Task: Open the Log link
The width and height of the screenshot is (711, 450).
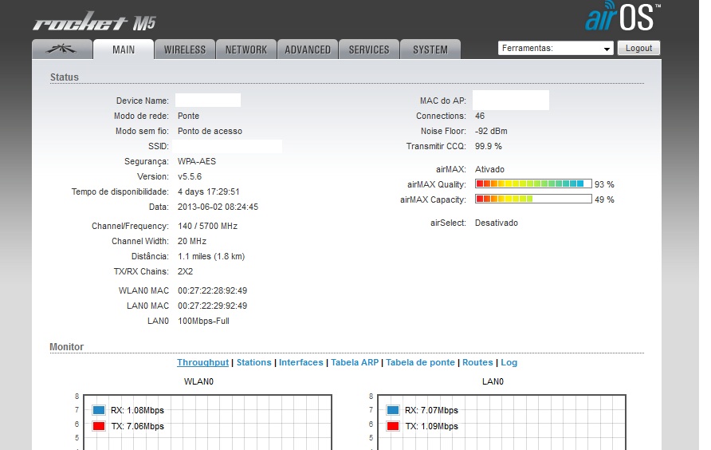Action: tap(509, 362)
